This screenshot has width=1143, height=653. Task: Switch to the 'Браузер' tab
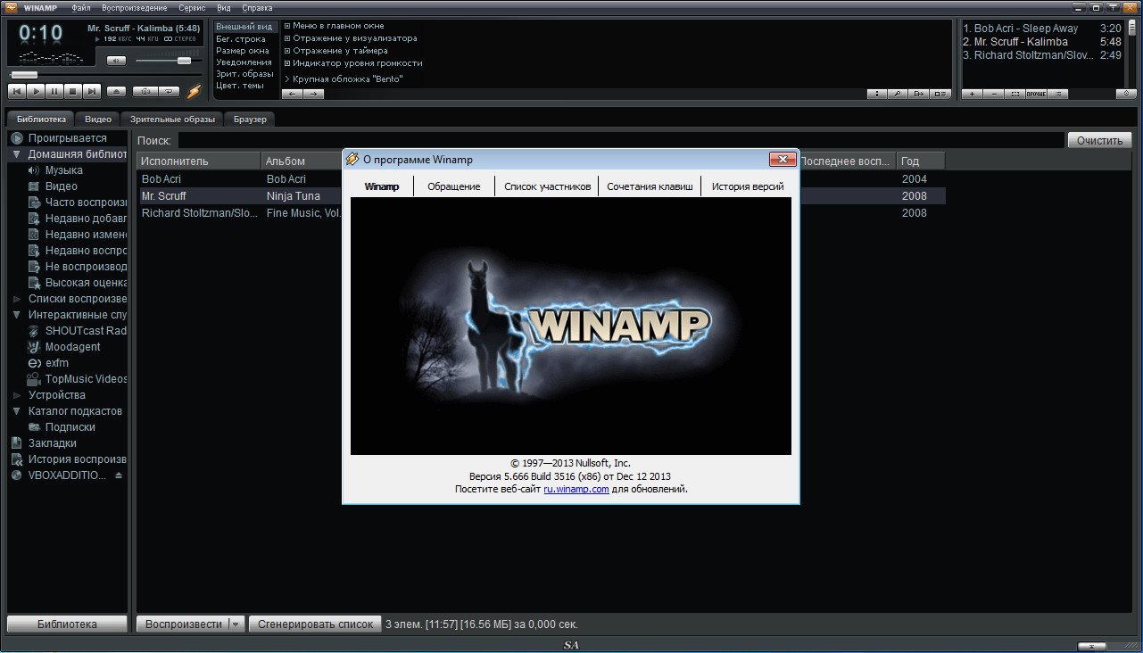tap(250, 119)
